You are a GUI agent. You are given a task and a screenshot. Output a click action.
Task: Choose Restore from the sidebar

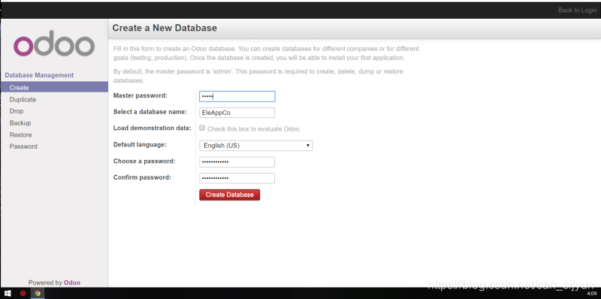[21, 135]
